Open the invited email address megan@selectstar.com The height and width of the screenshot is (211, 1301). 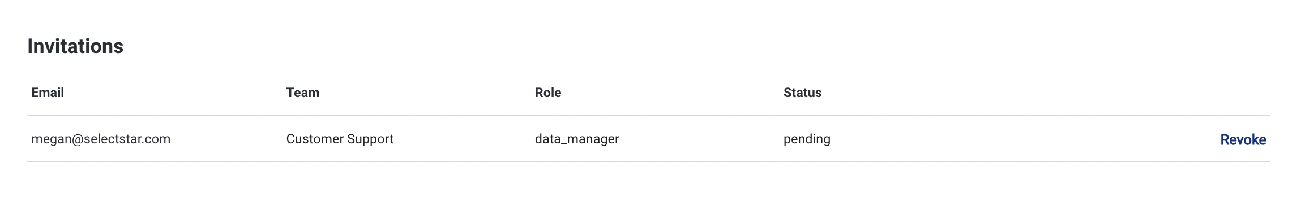coord(101,139)
